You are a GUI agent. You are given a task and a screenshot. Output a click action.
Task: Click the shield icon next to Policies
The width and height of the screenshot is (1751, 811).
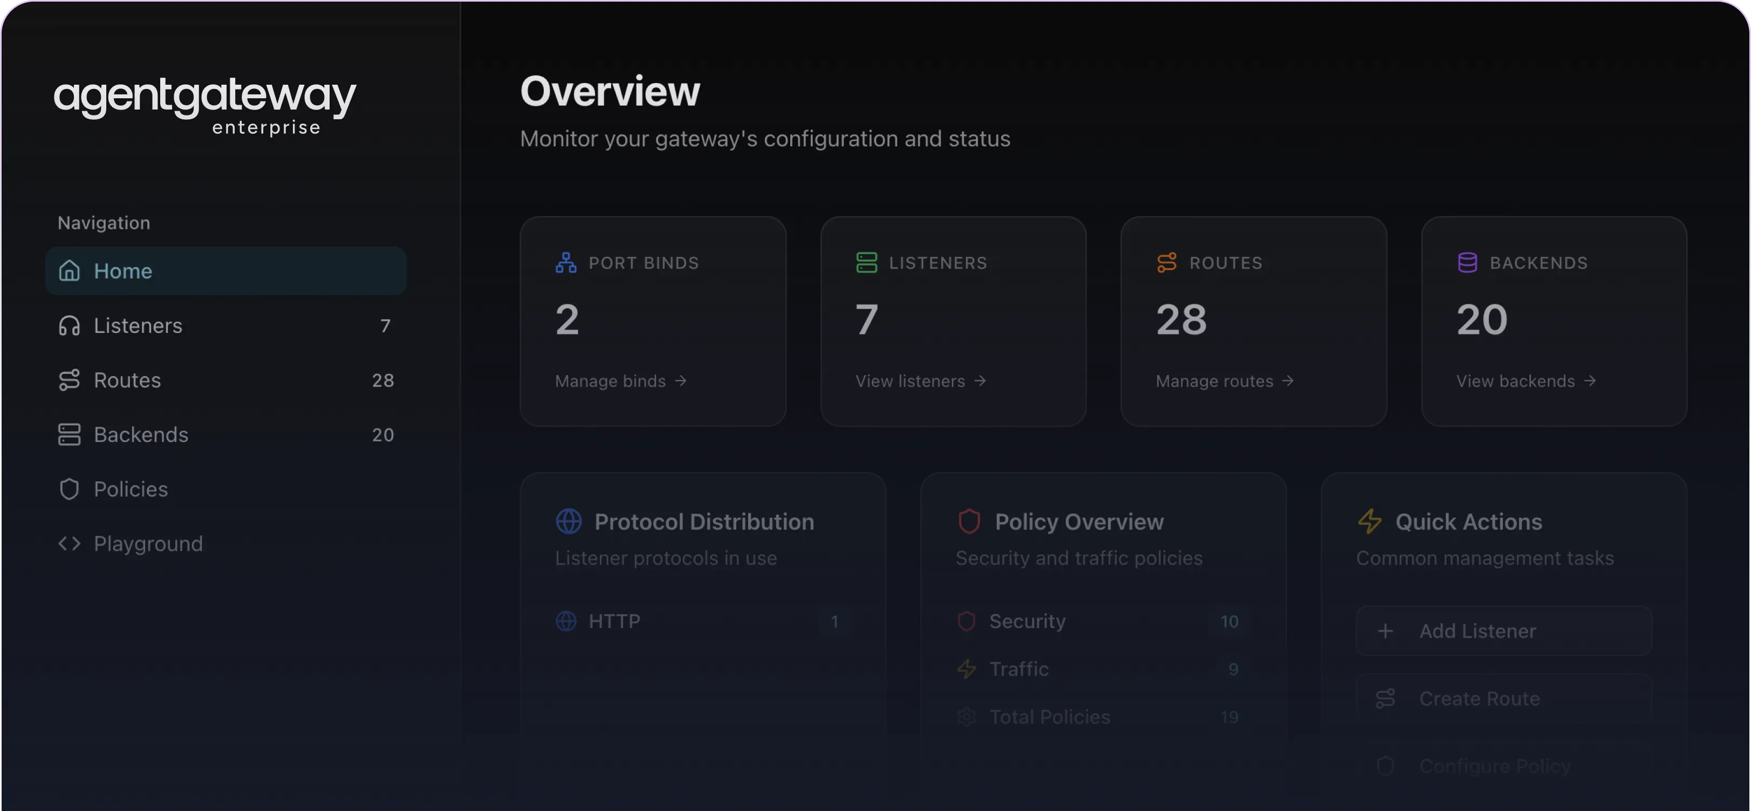(x=70, y=489)
